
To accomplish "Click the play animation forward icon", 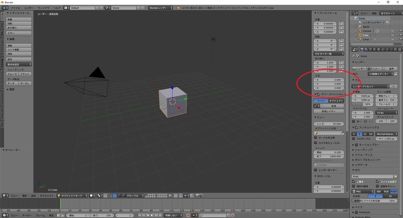I will point(152,215).
